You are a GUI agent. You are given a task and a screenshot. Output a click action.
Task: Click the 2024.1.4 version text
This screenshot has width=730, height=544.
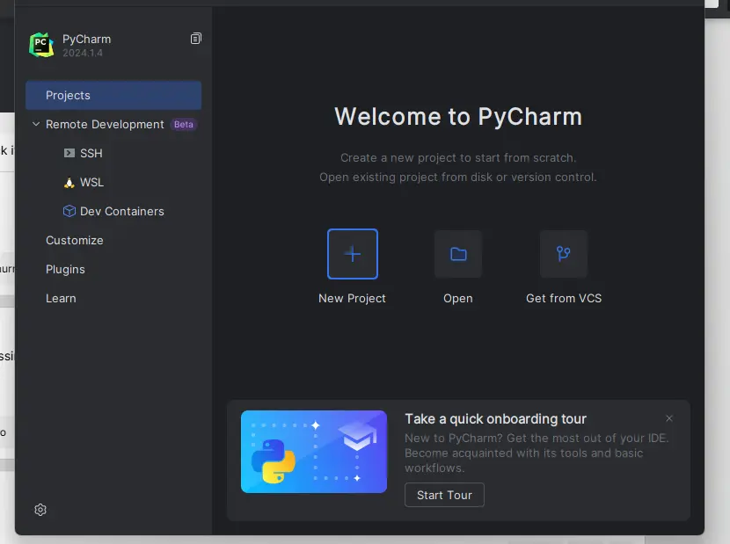83,53
